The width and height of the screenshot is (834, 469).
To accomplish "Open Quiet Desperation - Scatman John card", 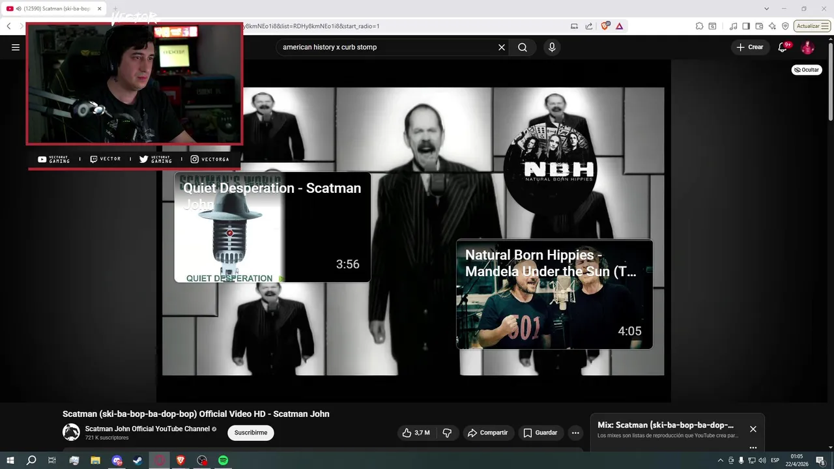I will coord(272,227).
